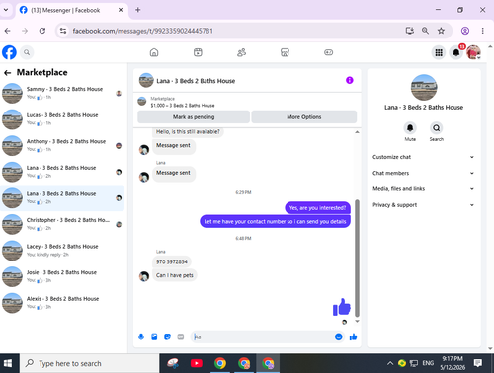The image size is (494, 373).
Task: Click the voice clip microphone icon
Action: tap(141, 336)
